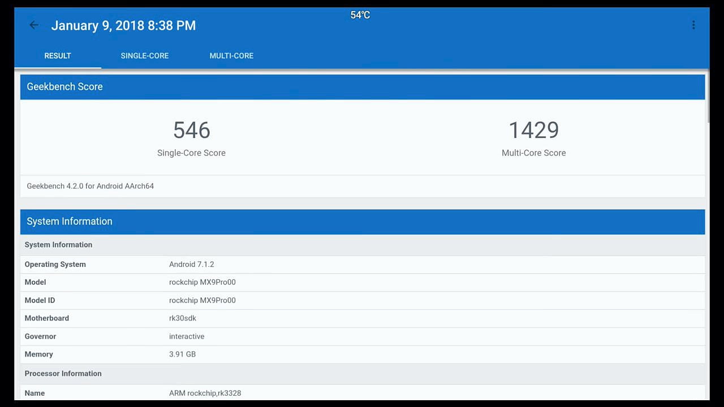This screenshot has height=407, width=724.
Task: Click the date title January 9, 2018
Action: (x=123, y=25)
